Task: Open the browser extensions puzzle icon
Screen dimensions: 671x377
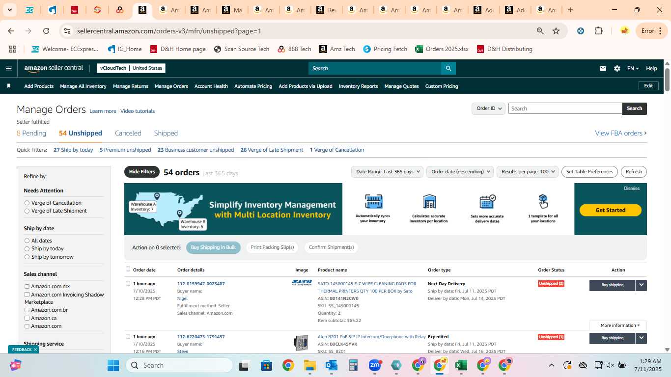Action: pos(598,31)
